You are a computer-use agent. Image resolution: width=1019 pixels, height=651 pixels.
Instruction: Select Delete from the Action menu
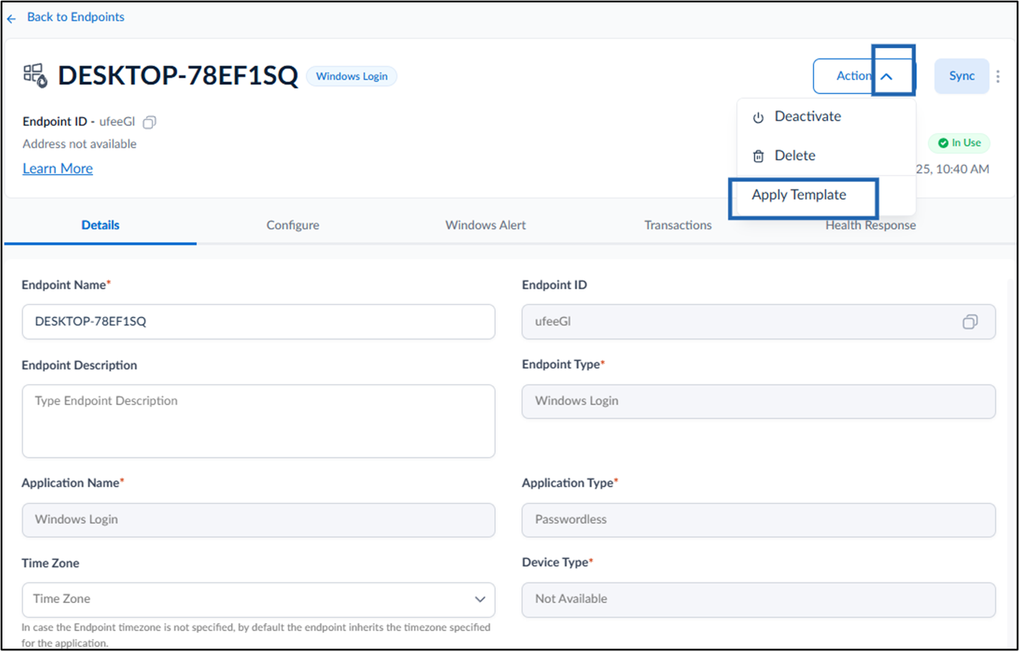(826, 155)
